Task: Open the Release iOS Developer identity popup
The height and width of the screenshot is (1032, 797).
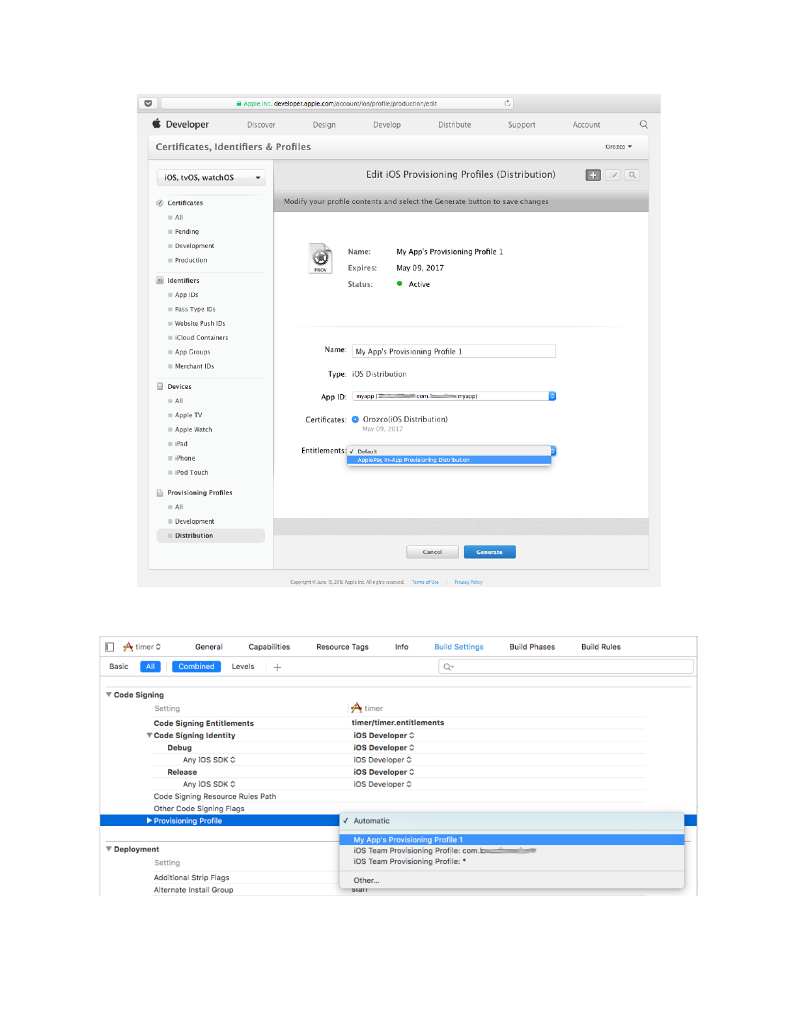Action: click(x=384, y=772)
